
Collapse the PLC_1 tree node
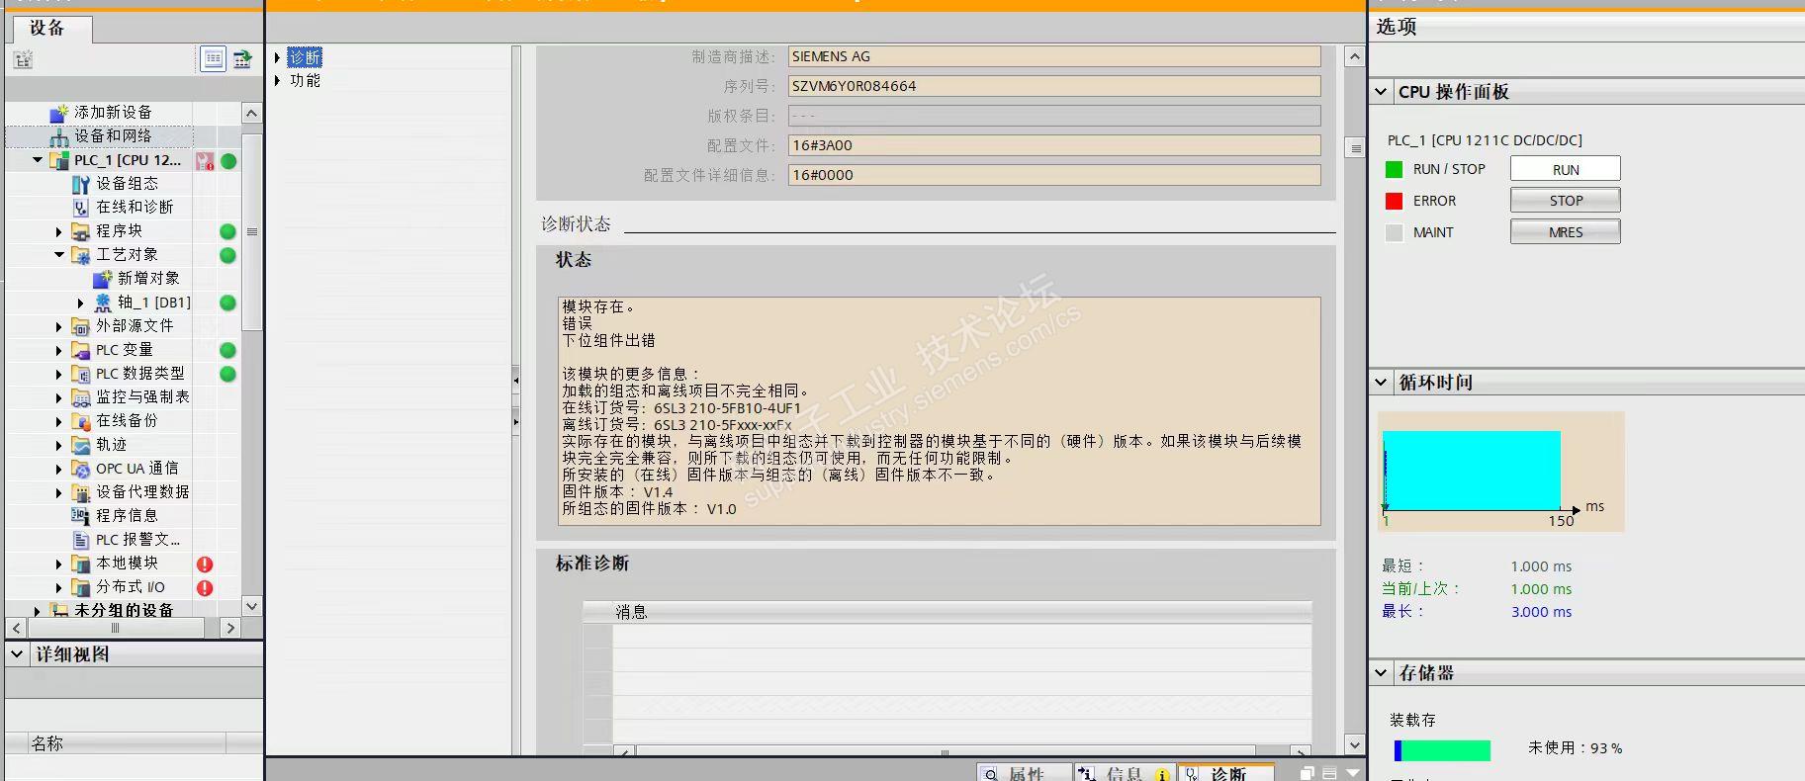click(x=38, y=160)
